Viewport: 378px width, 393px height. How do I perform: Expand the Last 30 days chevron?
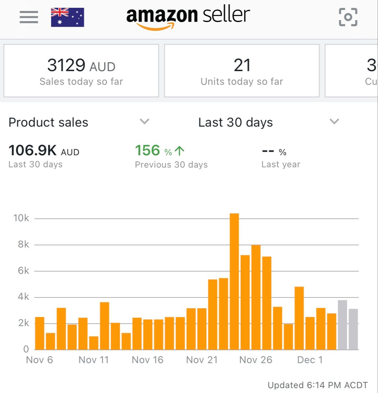pyautogui.click(x=334, y=121)
